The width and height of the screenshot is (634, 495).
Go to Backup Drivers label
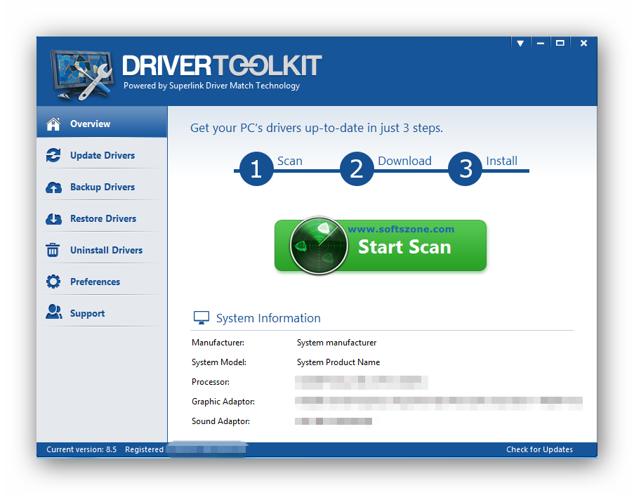[x=103, y=187]
